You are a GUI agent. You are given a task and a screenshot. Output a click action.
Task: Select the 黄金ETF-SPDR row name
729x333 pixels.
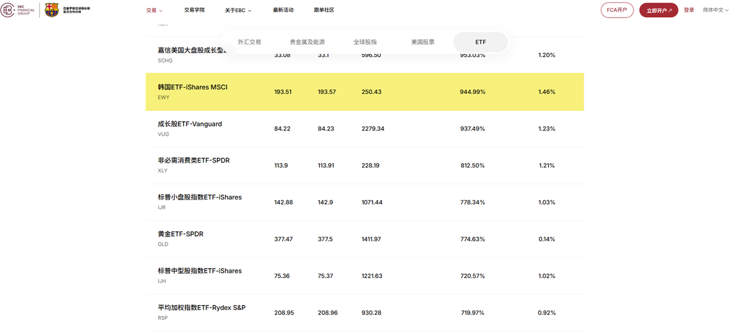(x=180, y=234)
